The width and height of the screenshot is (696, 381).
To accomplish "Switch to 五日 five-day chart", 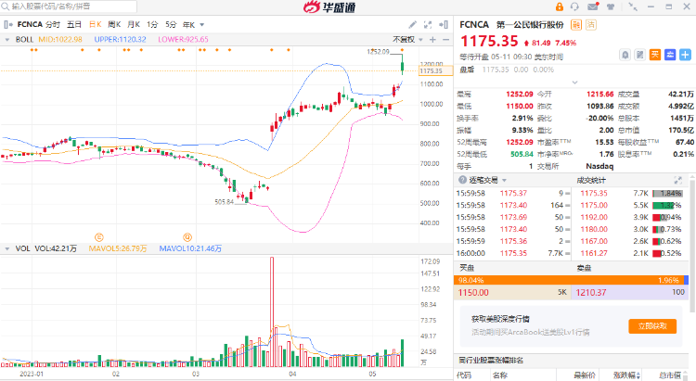I will (74, 25).
